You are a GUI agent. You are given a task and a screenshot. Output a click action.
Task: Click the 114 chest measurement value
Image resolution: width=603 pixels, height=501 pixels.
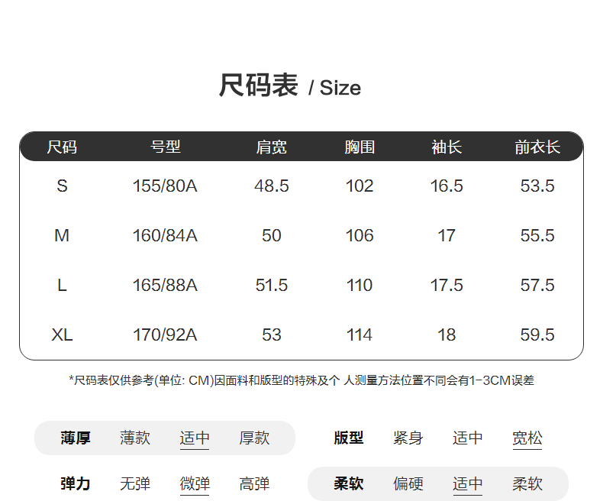coord(360,335)
